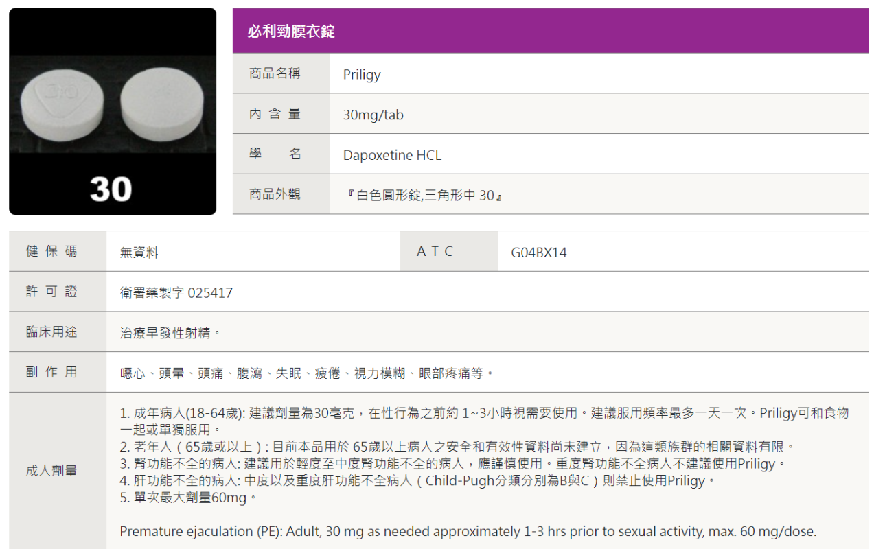Viewport: 874px width, 549px height.
Task: Click the 健保碼 label cell
Action: point(52,251)
